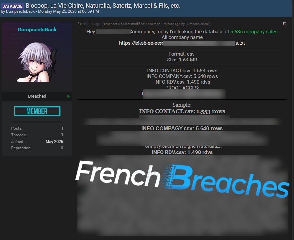Click the 'All company name' line

182,37
